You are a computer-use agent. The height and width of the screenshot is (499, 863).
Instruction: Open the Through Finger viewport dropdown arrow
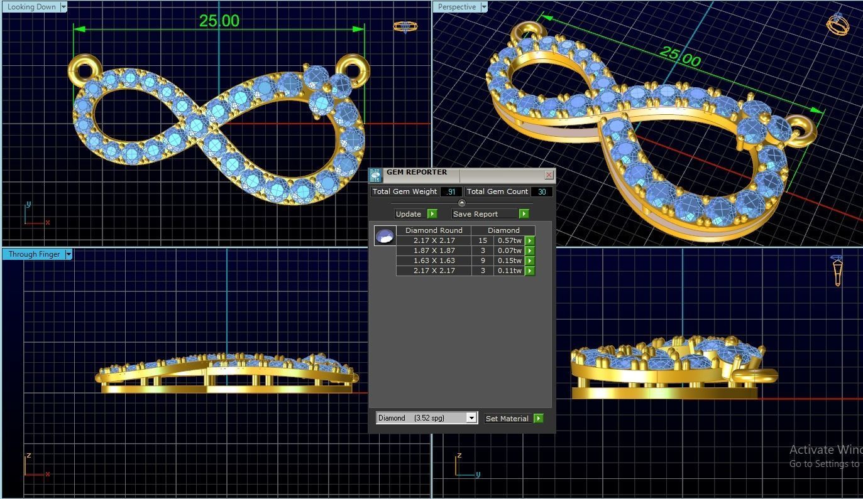click(69, 254)
